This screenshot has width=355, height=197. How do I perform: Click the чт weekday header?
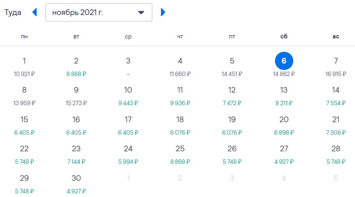[x=180, y=36]
